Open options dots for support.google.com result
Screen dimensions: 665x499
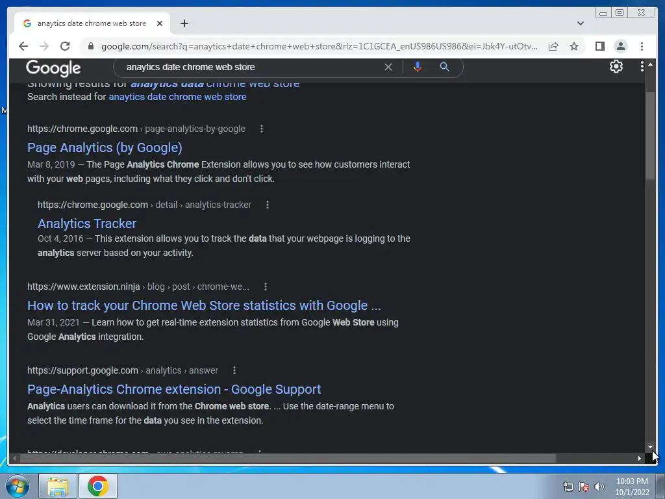pyautogui.click(x=234, y=370)
